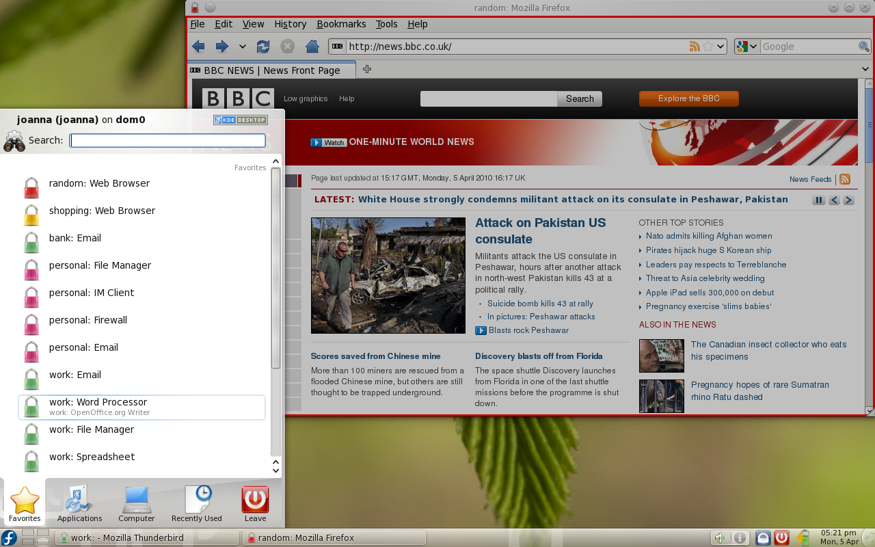
Task: Switch desktops using the taskbar pager
Action: pos(35,537)
